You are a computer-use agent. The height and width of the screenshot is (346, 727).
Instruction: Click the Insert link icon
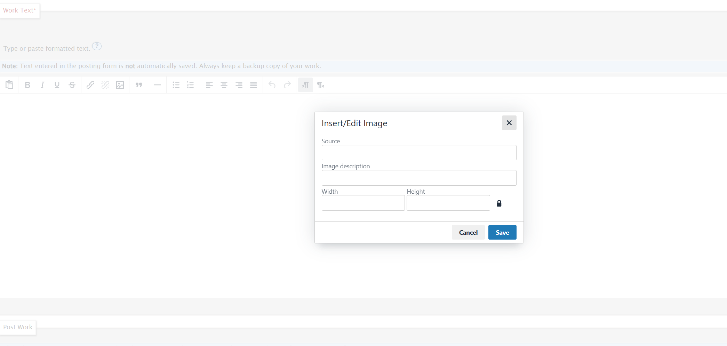pos(90,85)
